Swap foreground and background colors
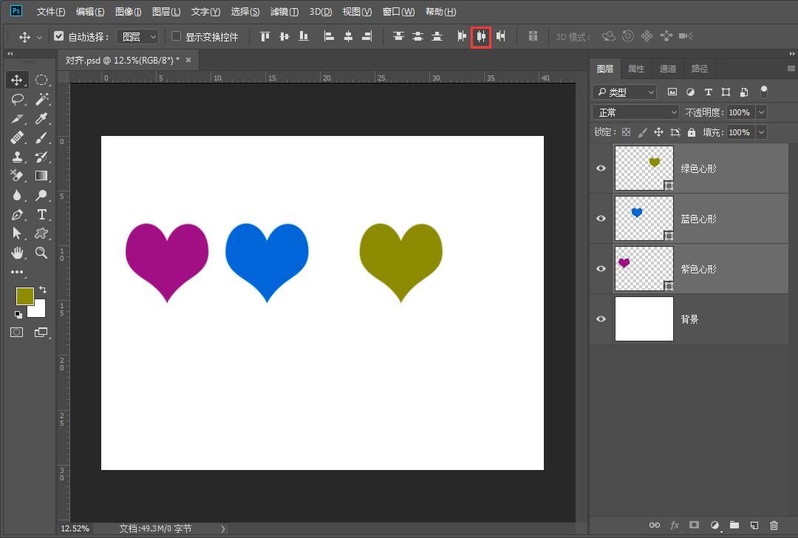798x538 pixels. (42, 290)
